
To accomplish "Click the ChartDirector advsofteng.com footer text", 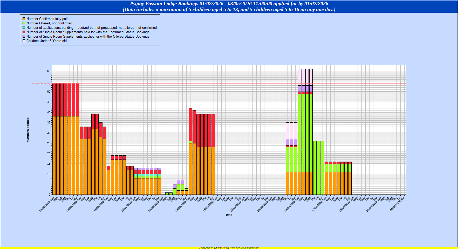I will [229, 248].
